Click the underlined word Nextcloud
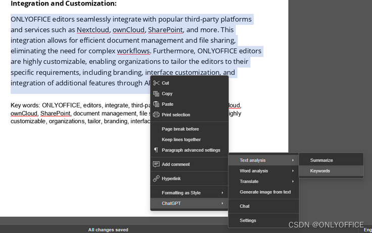The height and width of the screenshot is (233, 372). (93, 30)
